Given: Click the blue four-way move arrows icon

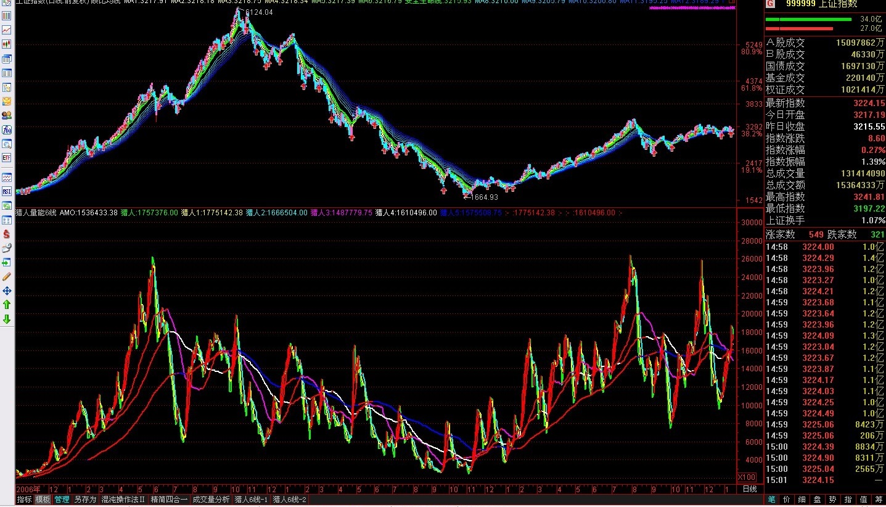Looking at the screenshot, I should pos(7,291).
